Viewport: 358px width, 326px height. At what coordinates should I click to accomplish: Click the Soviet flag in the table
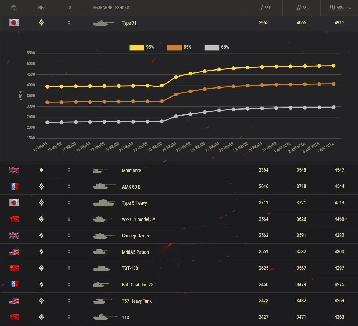[14, 268]
